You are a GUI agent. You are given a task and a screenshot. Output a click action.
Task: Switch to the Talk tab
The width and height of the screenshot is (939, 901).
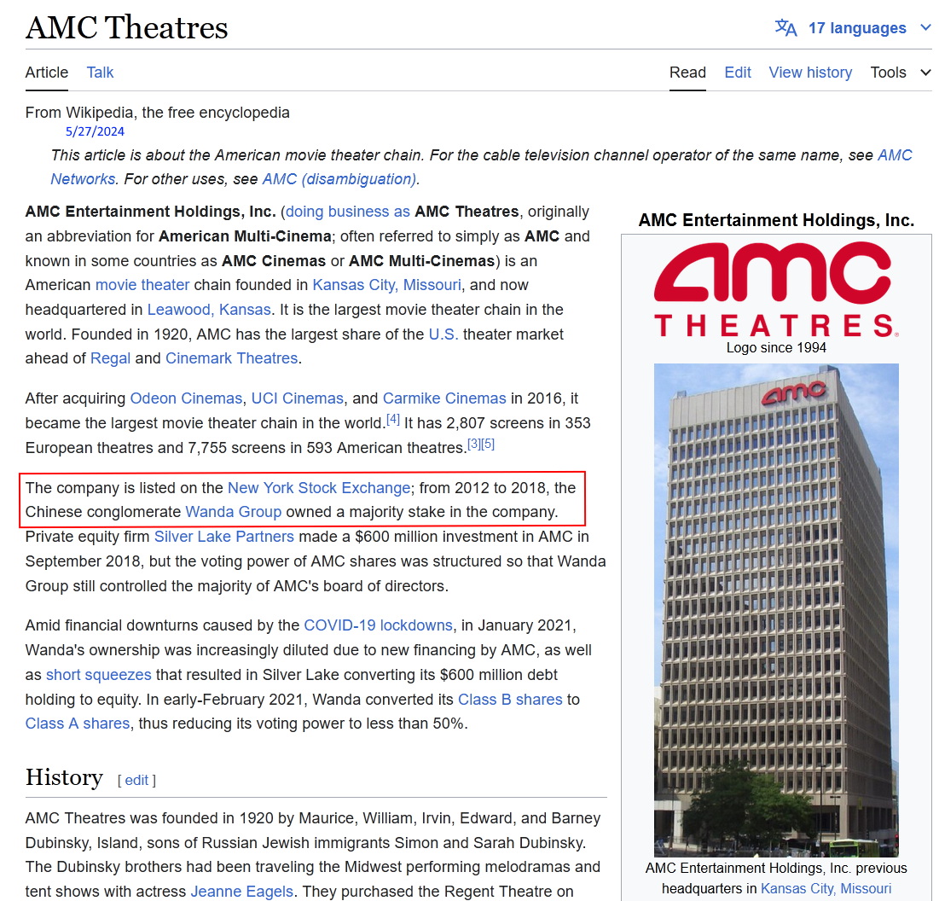click(x=100, y=73)
